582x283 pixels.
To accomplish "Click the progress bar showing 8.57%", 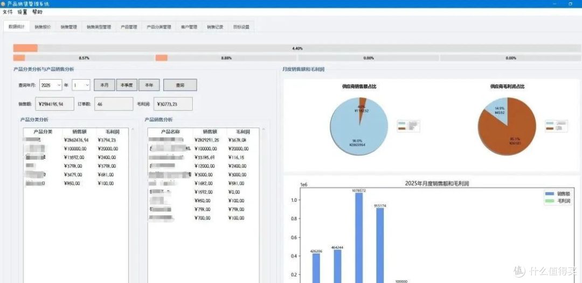I will pyautogui.click(x=84, y=58).
